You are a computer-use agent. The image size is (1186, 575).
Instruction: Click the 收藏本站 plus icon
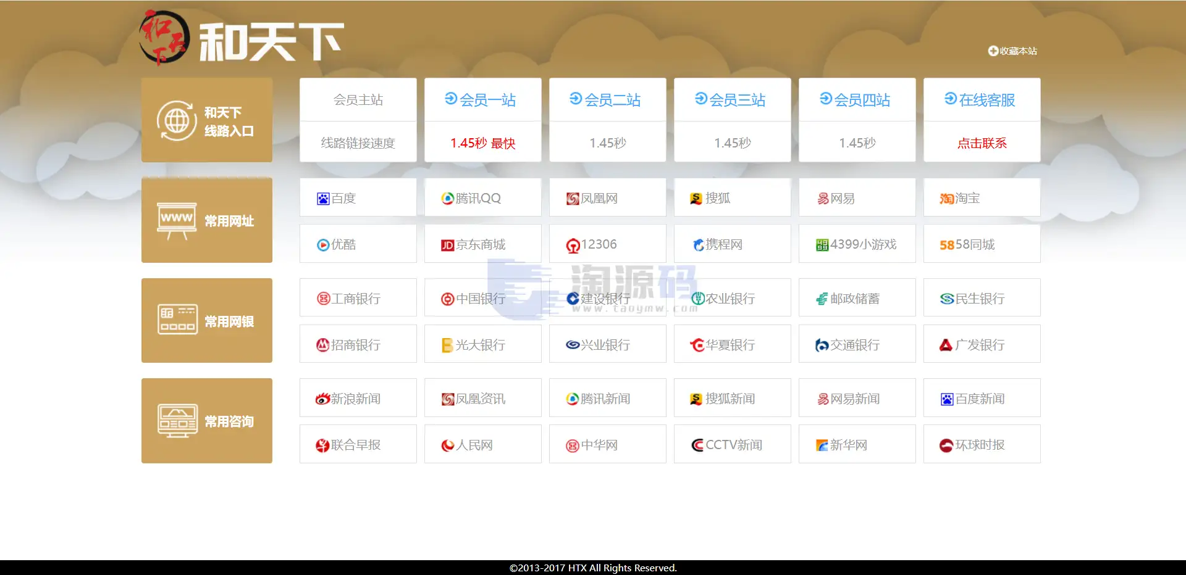click(993, 51)
